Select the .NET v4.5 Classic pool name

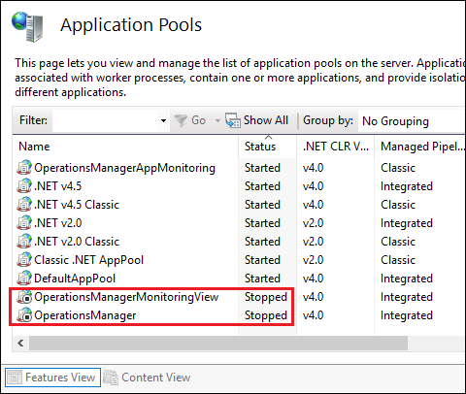click(77, 205)
